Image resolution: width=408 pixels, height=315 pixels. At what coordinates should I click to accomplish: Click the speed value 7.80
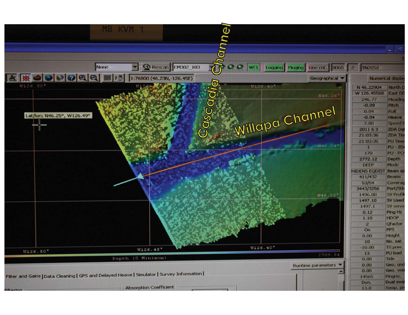click(369, 123)
